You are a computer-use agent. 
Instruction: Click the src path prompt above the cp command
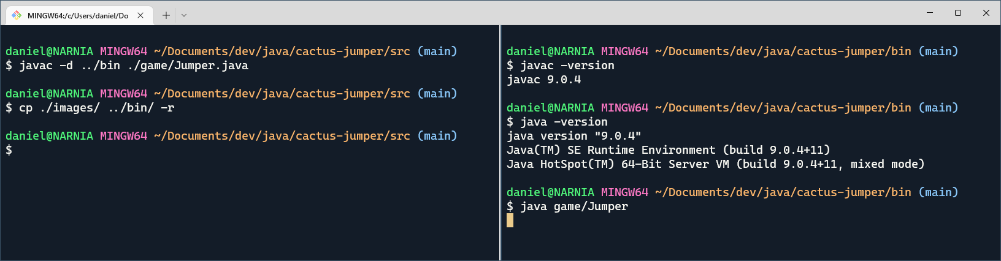(x=282, y=94)
